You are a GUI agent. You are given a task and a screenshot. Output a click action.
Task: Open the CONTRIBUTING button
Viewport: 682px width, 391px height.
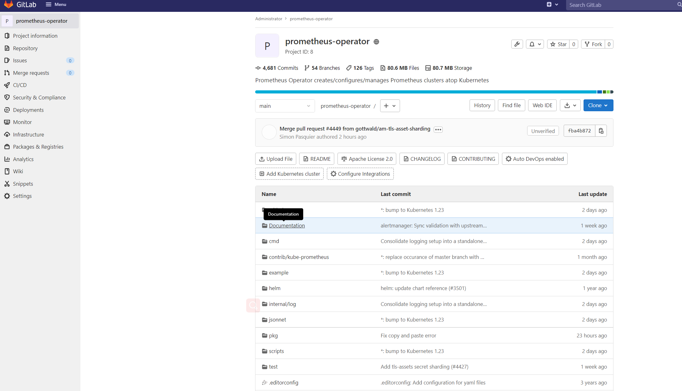[473, 159]
